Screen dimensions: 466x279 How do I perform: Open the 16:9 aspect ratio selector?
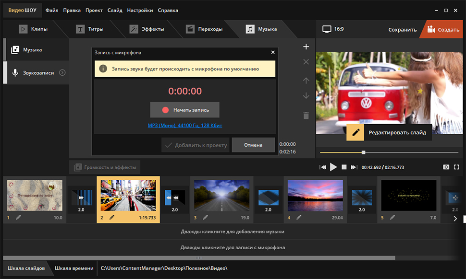333,29
